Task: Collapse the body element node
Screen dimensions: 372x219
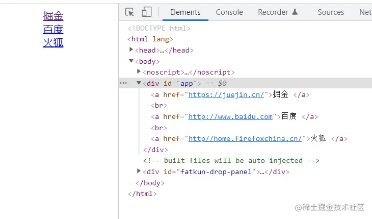Action: 131,61
